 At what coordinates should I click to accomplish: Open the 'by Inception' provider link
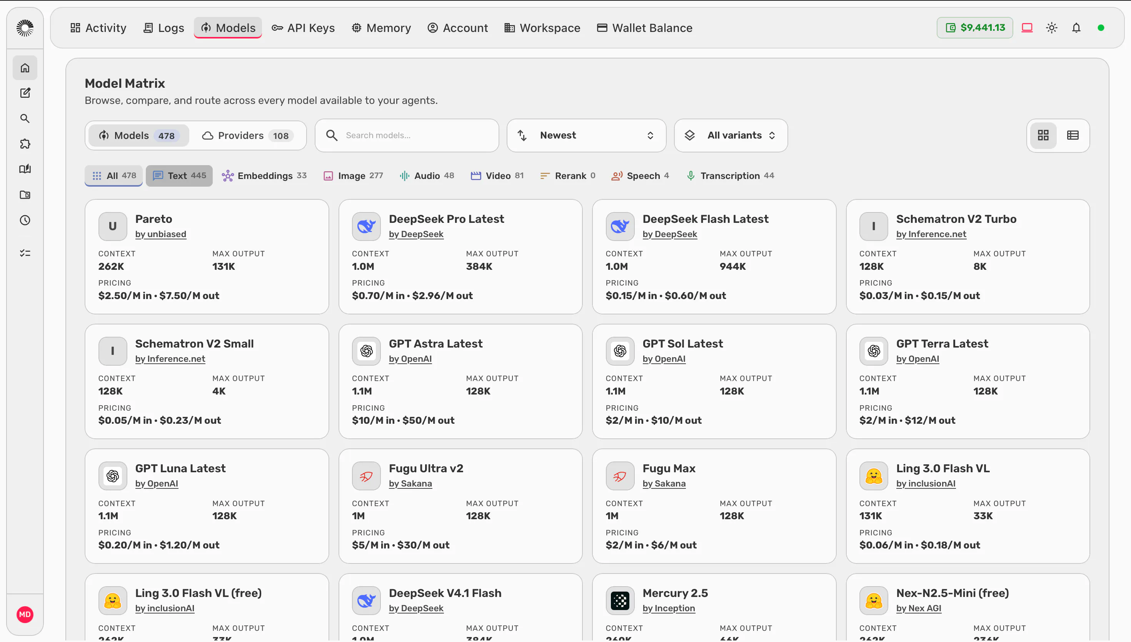668,609
